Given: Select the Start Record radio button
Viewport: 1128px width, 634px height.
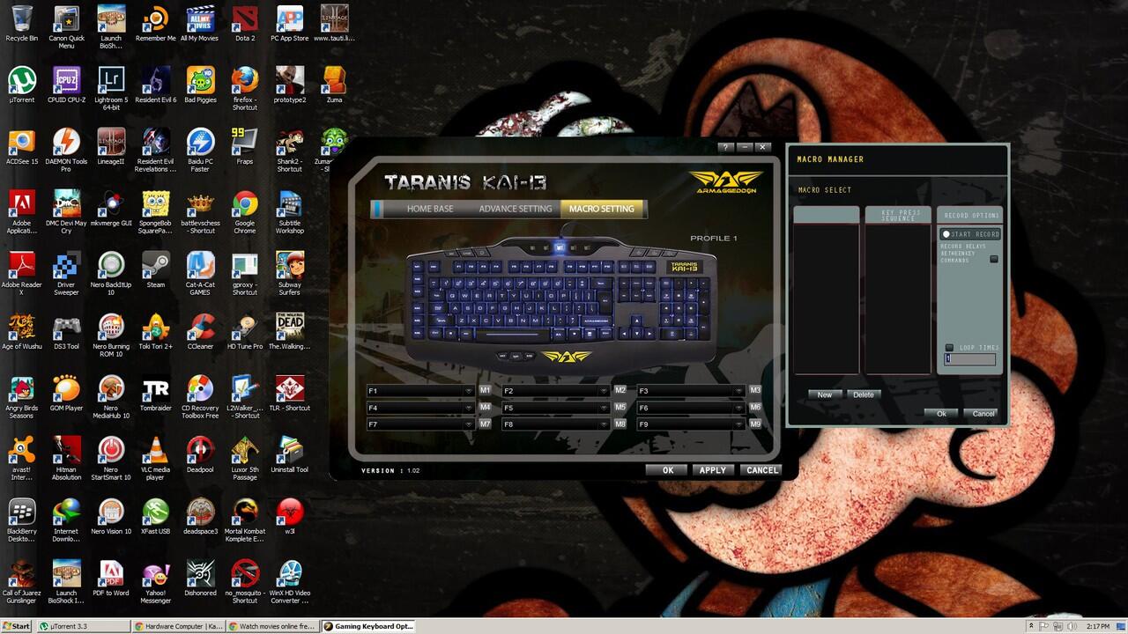Looking at the screenshot, I should click(946, 234).
